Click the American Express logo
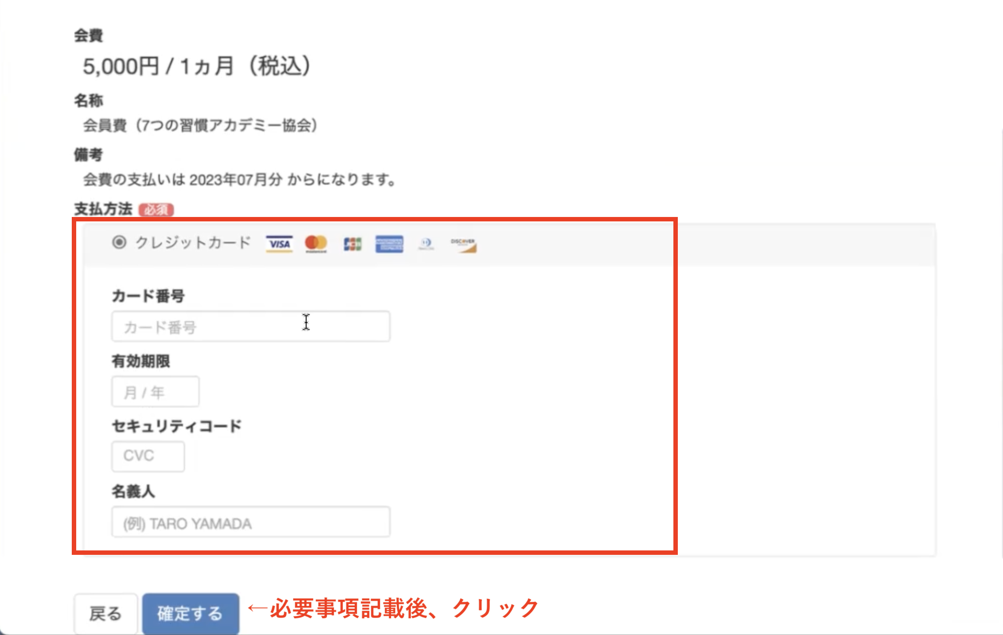This screenshot has height=635, width=1003. tap(389, 244)
